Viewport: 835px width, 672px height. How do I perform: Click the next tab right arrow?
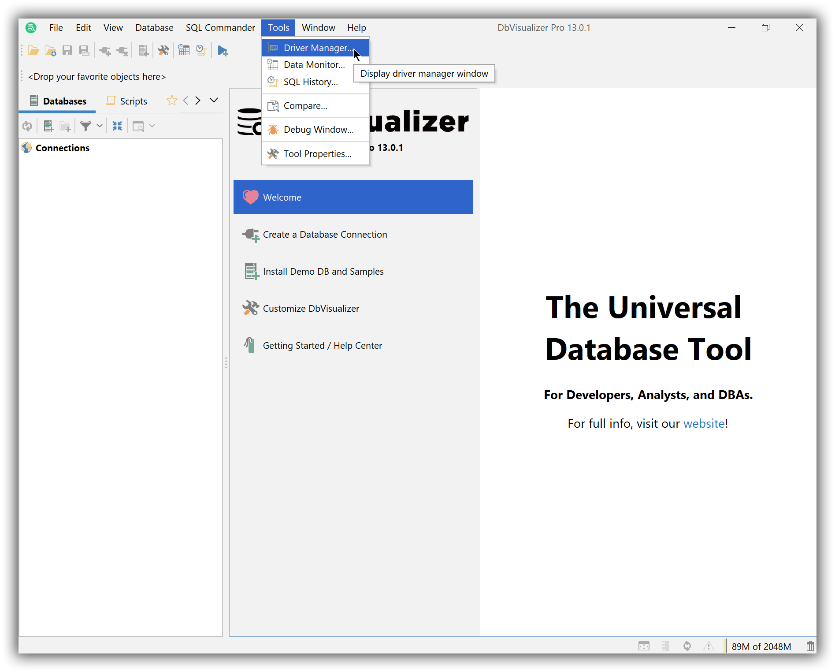198,101
